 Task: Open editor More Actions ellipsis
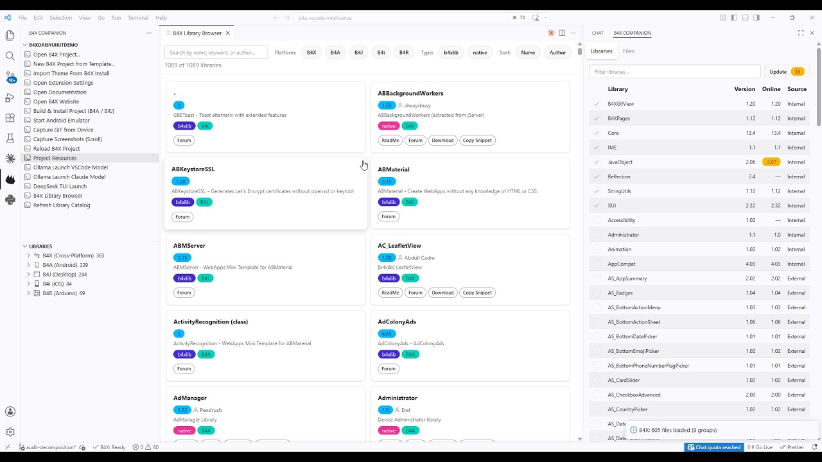click(x=573, y=33)
